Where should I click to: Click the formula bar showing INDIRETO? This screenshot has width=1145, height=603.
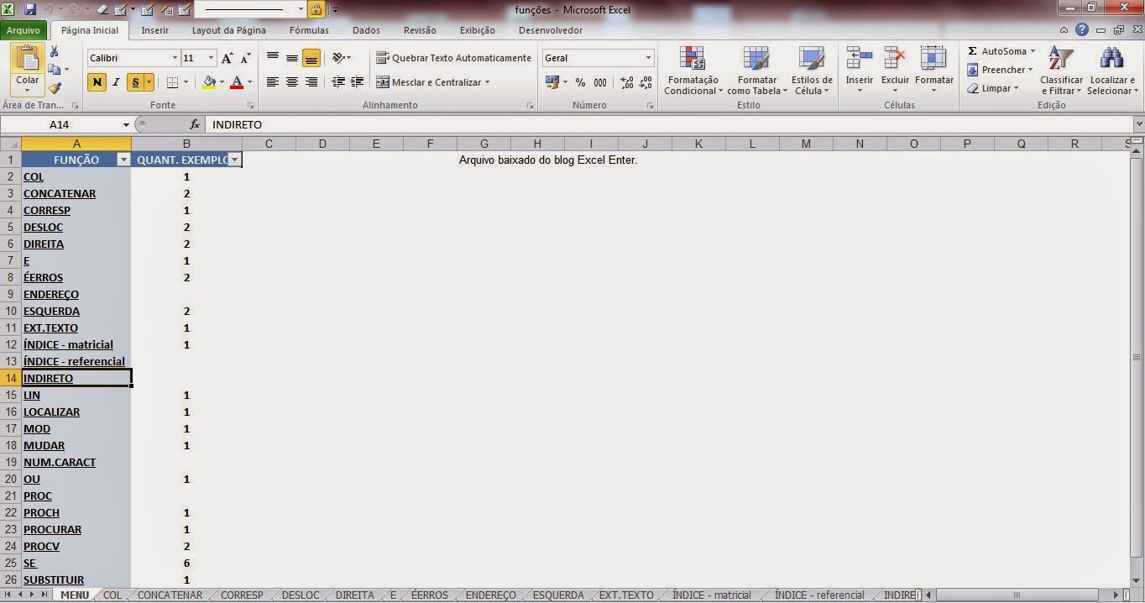click(x=669, y=124)
